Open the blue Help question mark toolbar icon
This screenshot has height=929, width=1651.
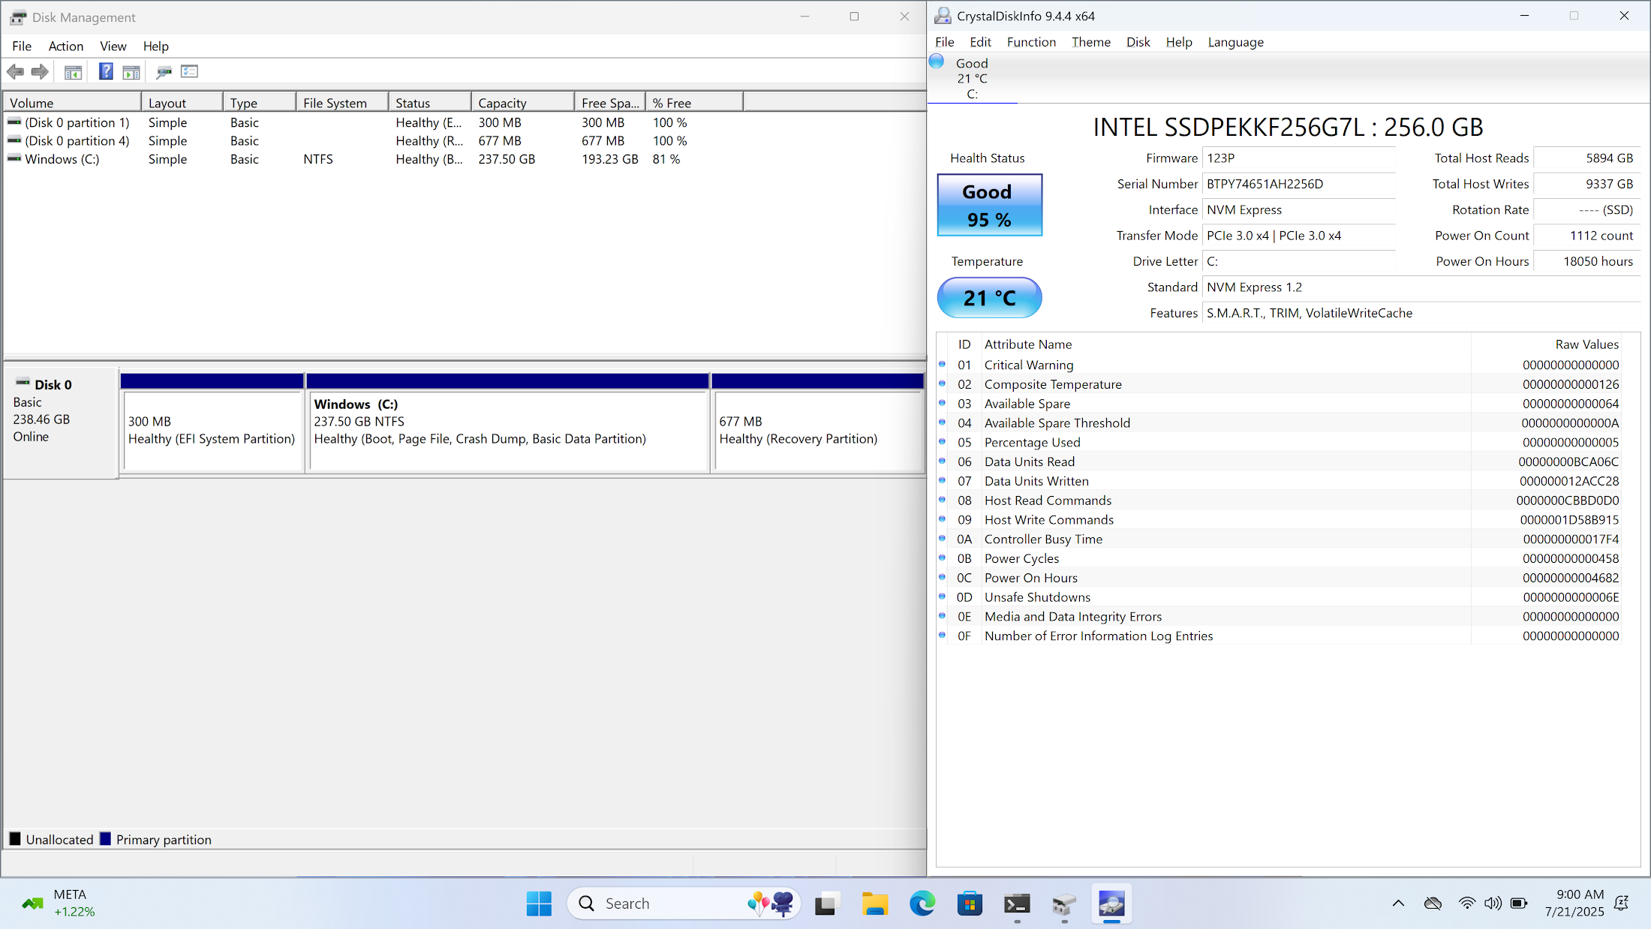(x=106, y=71)
